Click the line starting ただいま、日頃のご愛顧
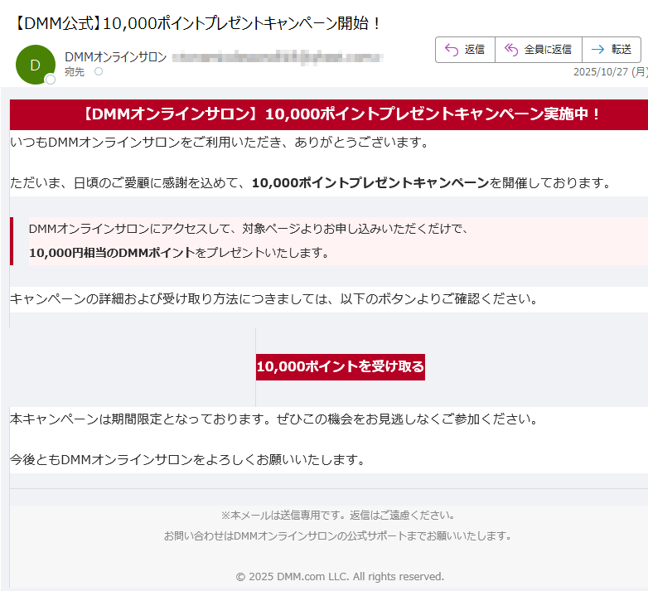This screenshot has width=648, height=591. click(x=311, y=182)
